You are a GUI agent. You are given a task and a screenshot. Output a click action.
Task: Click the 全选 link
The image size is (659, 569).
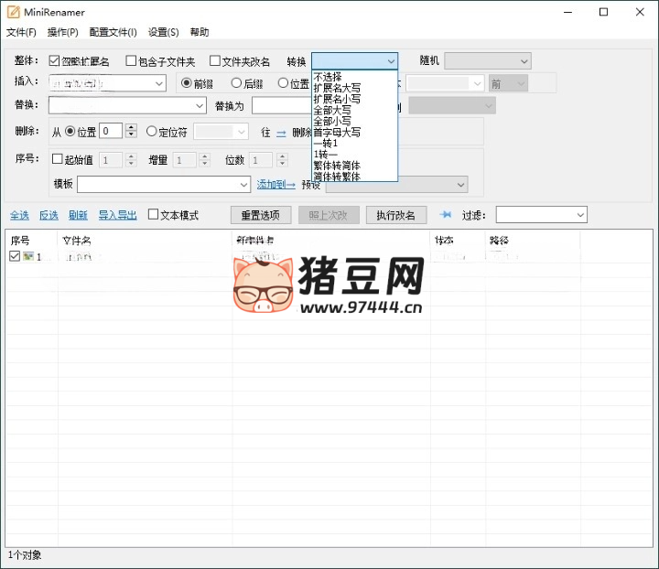click(x=19, y=215)
